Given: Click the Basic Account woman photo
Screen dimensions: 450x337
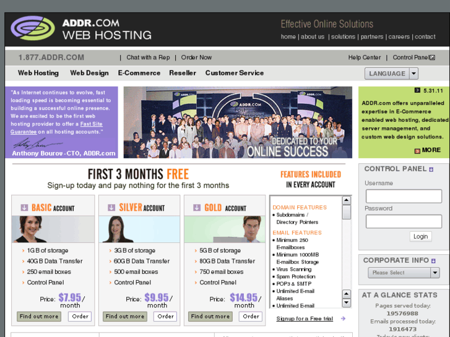Looking at the screenshot, I should point(53,229).
